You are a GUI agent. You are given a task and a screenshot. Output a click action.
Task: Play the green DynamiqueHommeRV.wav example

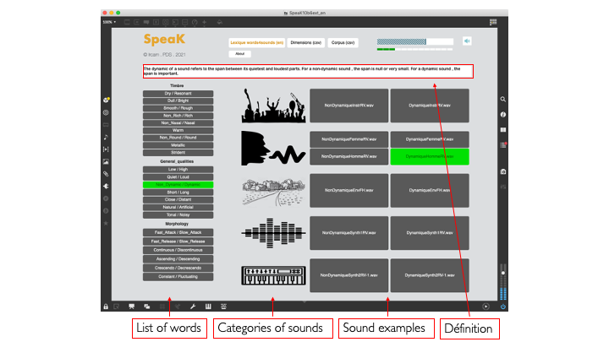(430, 157)
